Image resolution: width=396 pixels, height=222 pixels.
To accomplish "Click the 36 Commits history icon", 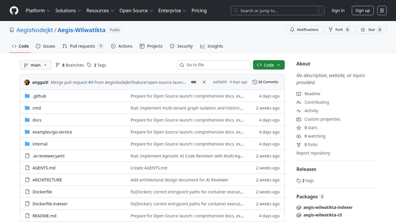I will click(255, 82).
